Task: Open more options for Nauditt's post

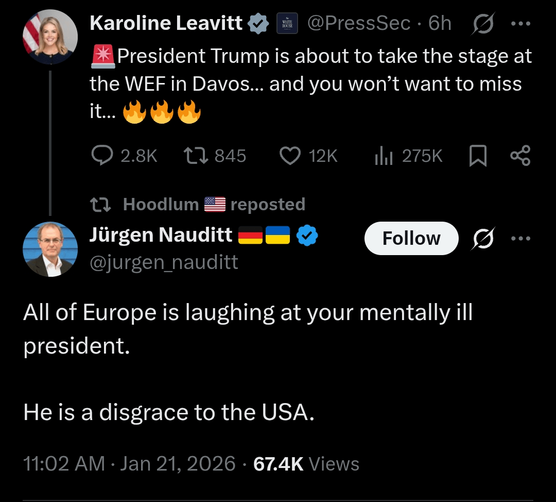Action: click(520, 239)
